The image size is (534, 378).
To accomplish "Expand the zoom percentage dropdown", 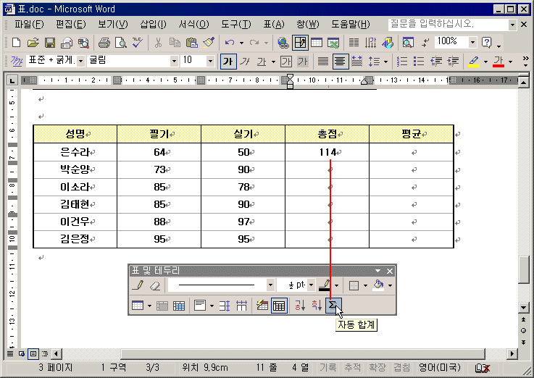I will point(472,43).
